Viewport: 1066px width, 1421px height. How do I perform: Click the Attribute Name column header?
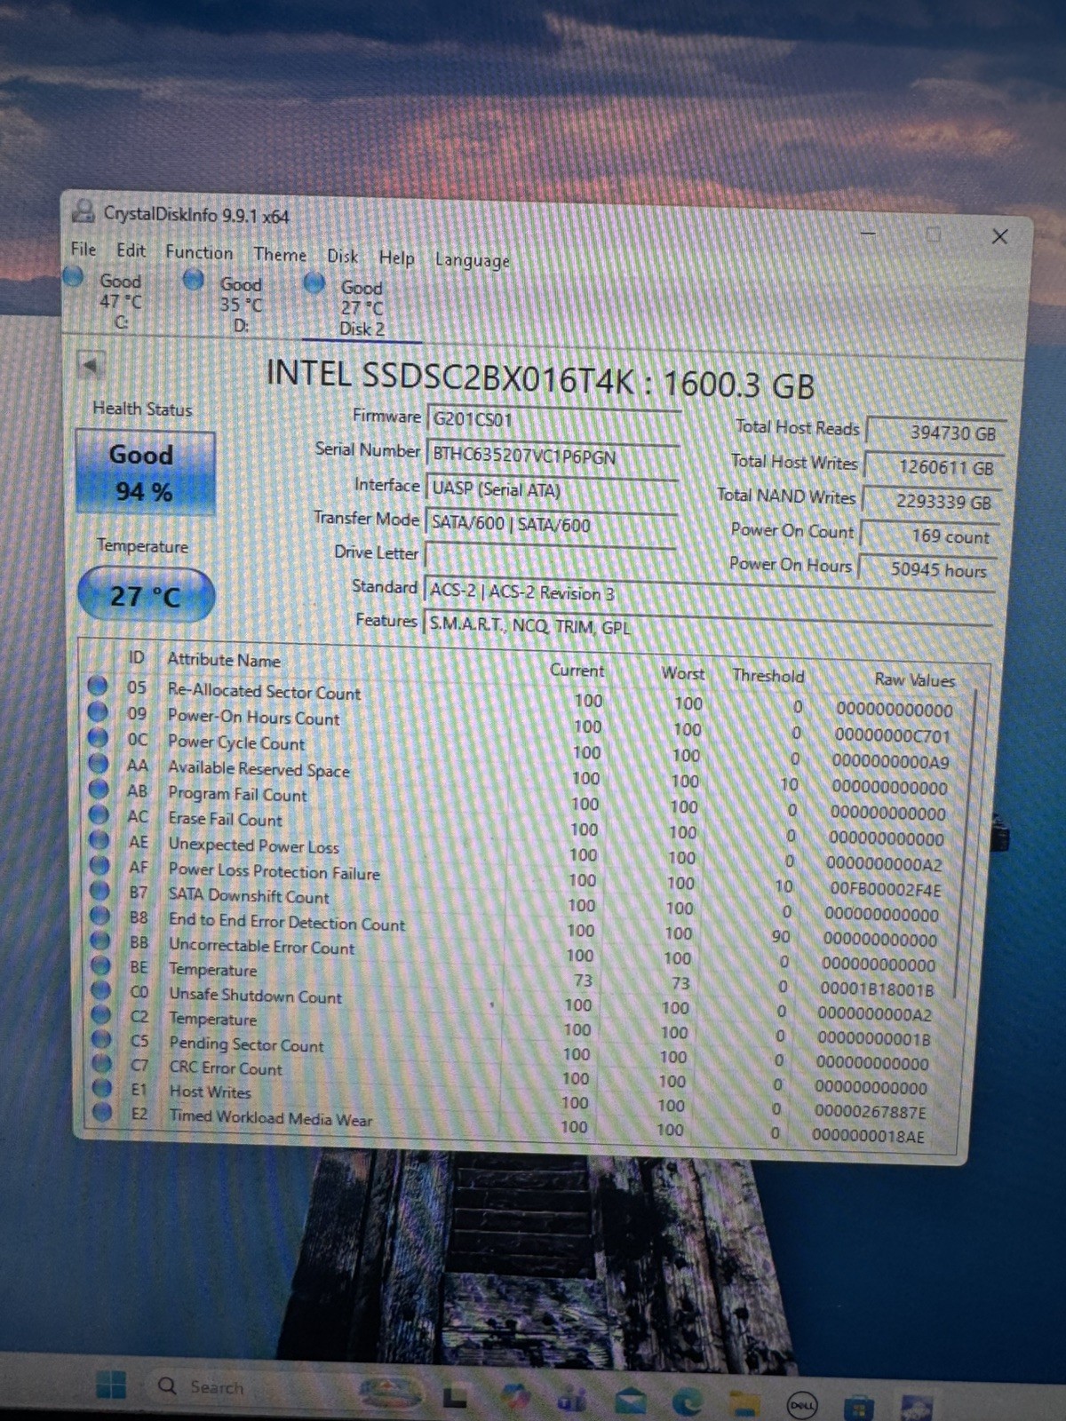point(224,660)
